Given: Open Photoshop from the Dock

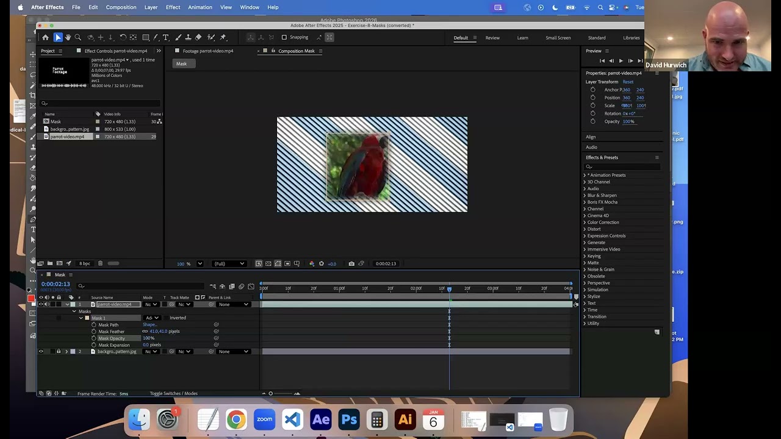Looking at the screenshot, I should 349,420.
